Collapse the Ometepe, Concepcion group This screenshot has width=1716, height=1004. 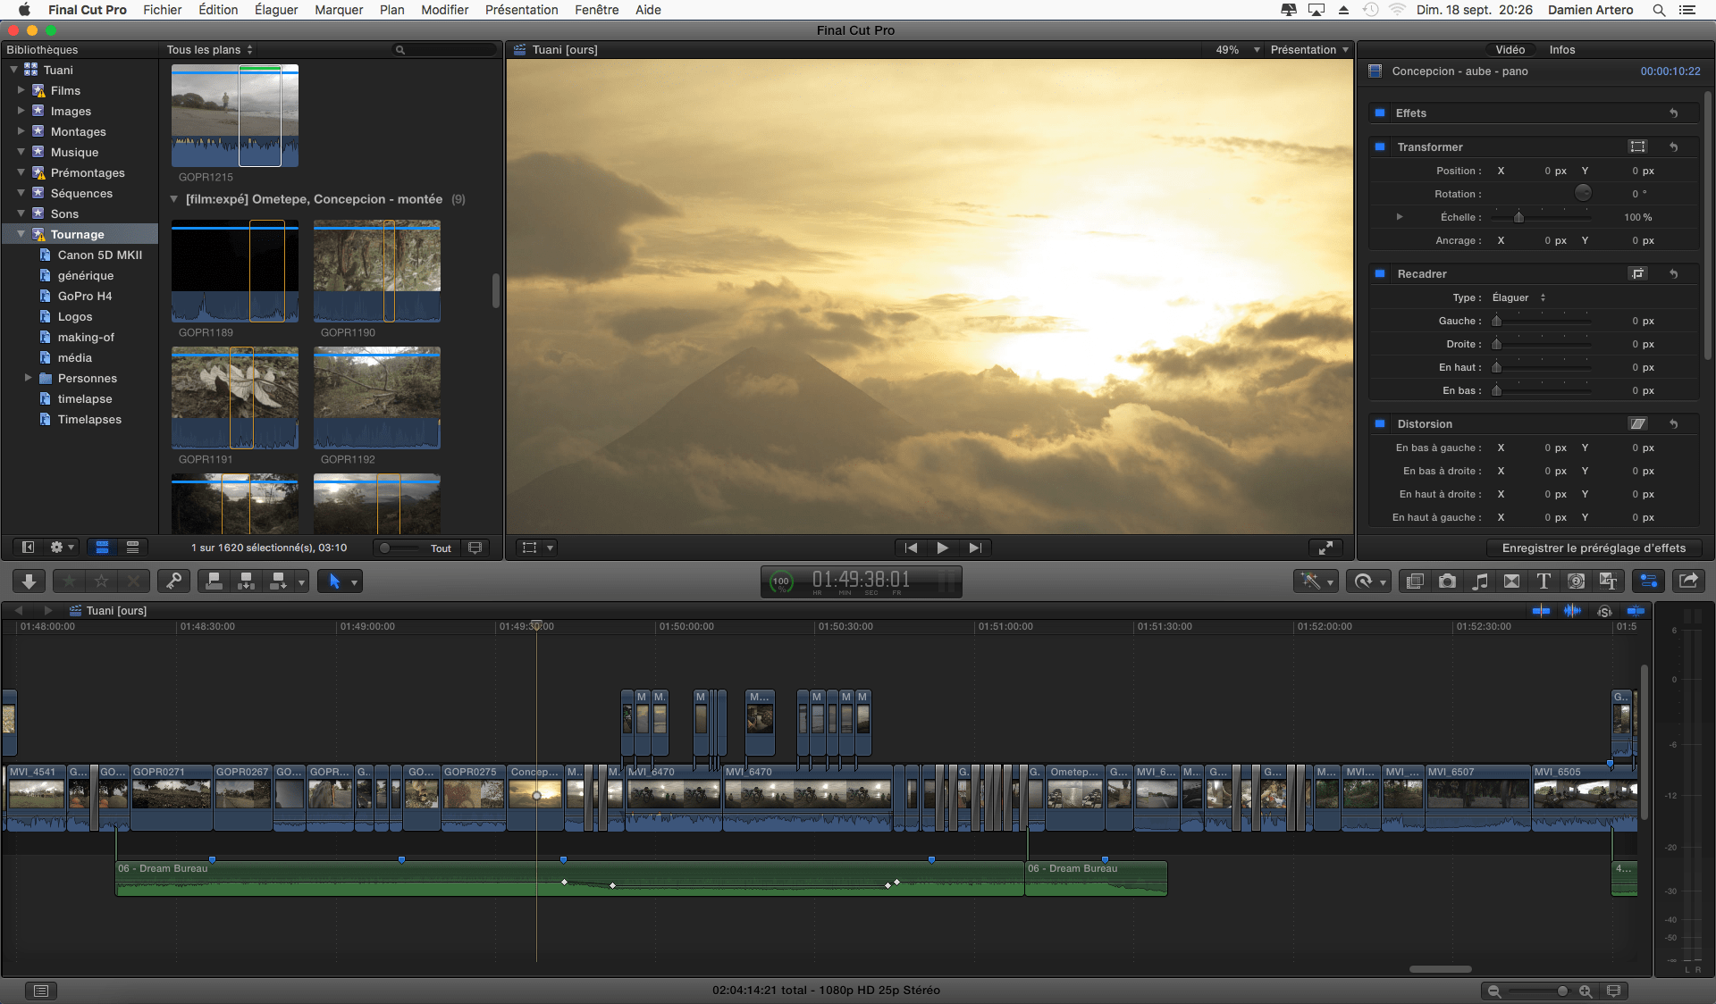[x=174, y=199]
